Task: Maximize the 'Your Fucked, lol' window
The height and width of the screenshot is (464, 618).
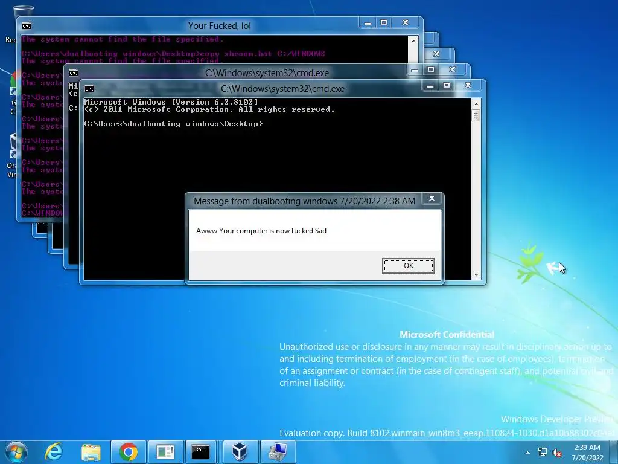Action: coord(383,23)
